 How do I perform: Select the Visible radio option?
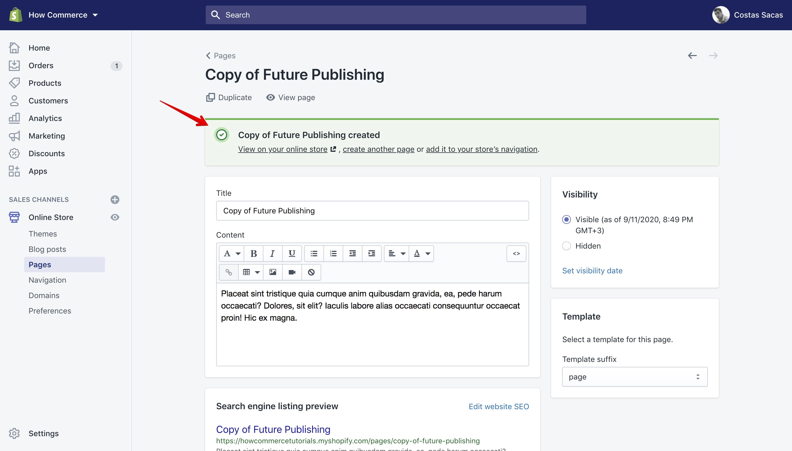(566, 220)
